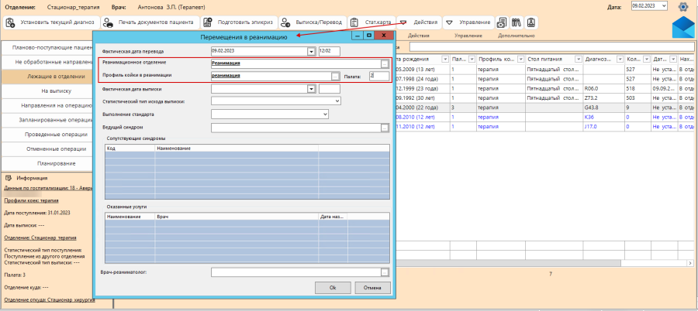Click Данные по госпитализации link in Информация

48,188
